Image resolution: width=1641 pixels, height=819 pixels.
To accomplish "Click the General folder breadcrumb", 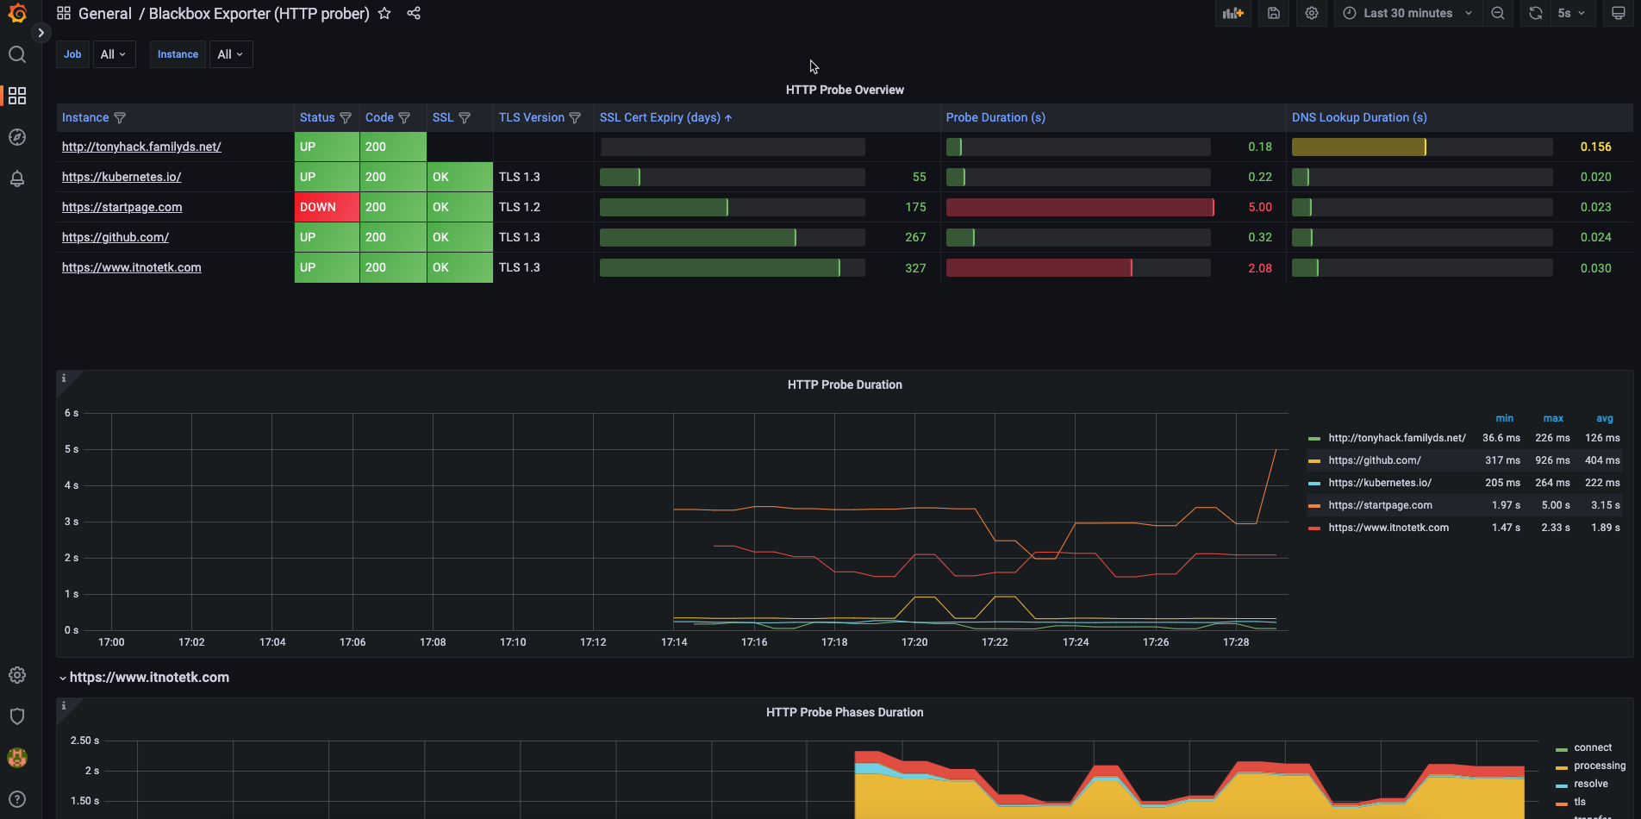I will (105, 13).
